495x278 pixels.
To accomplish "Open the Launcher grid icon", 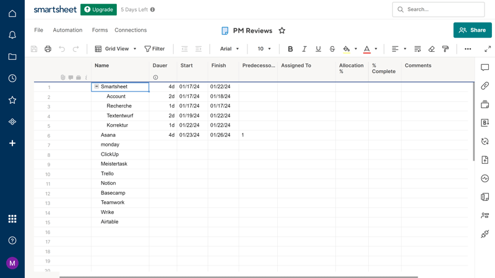I will point(12,219).
